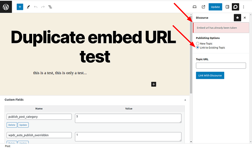Update the publish_post_category custom field
252x148 pixels.
[23, 125]
